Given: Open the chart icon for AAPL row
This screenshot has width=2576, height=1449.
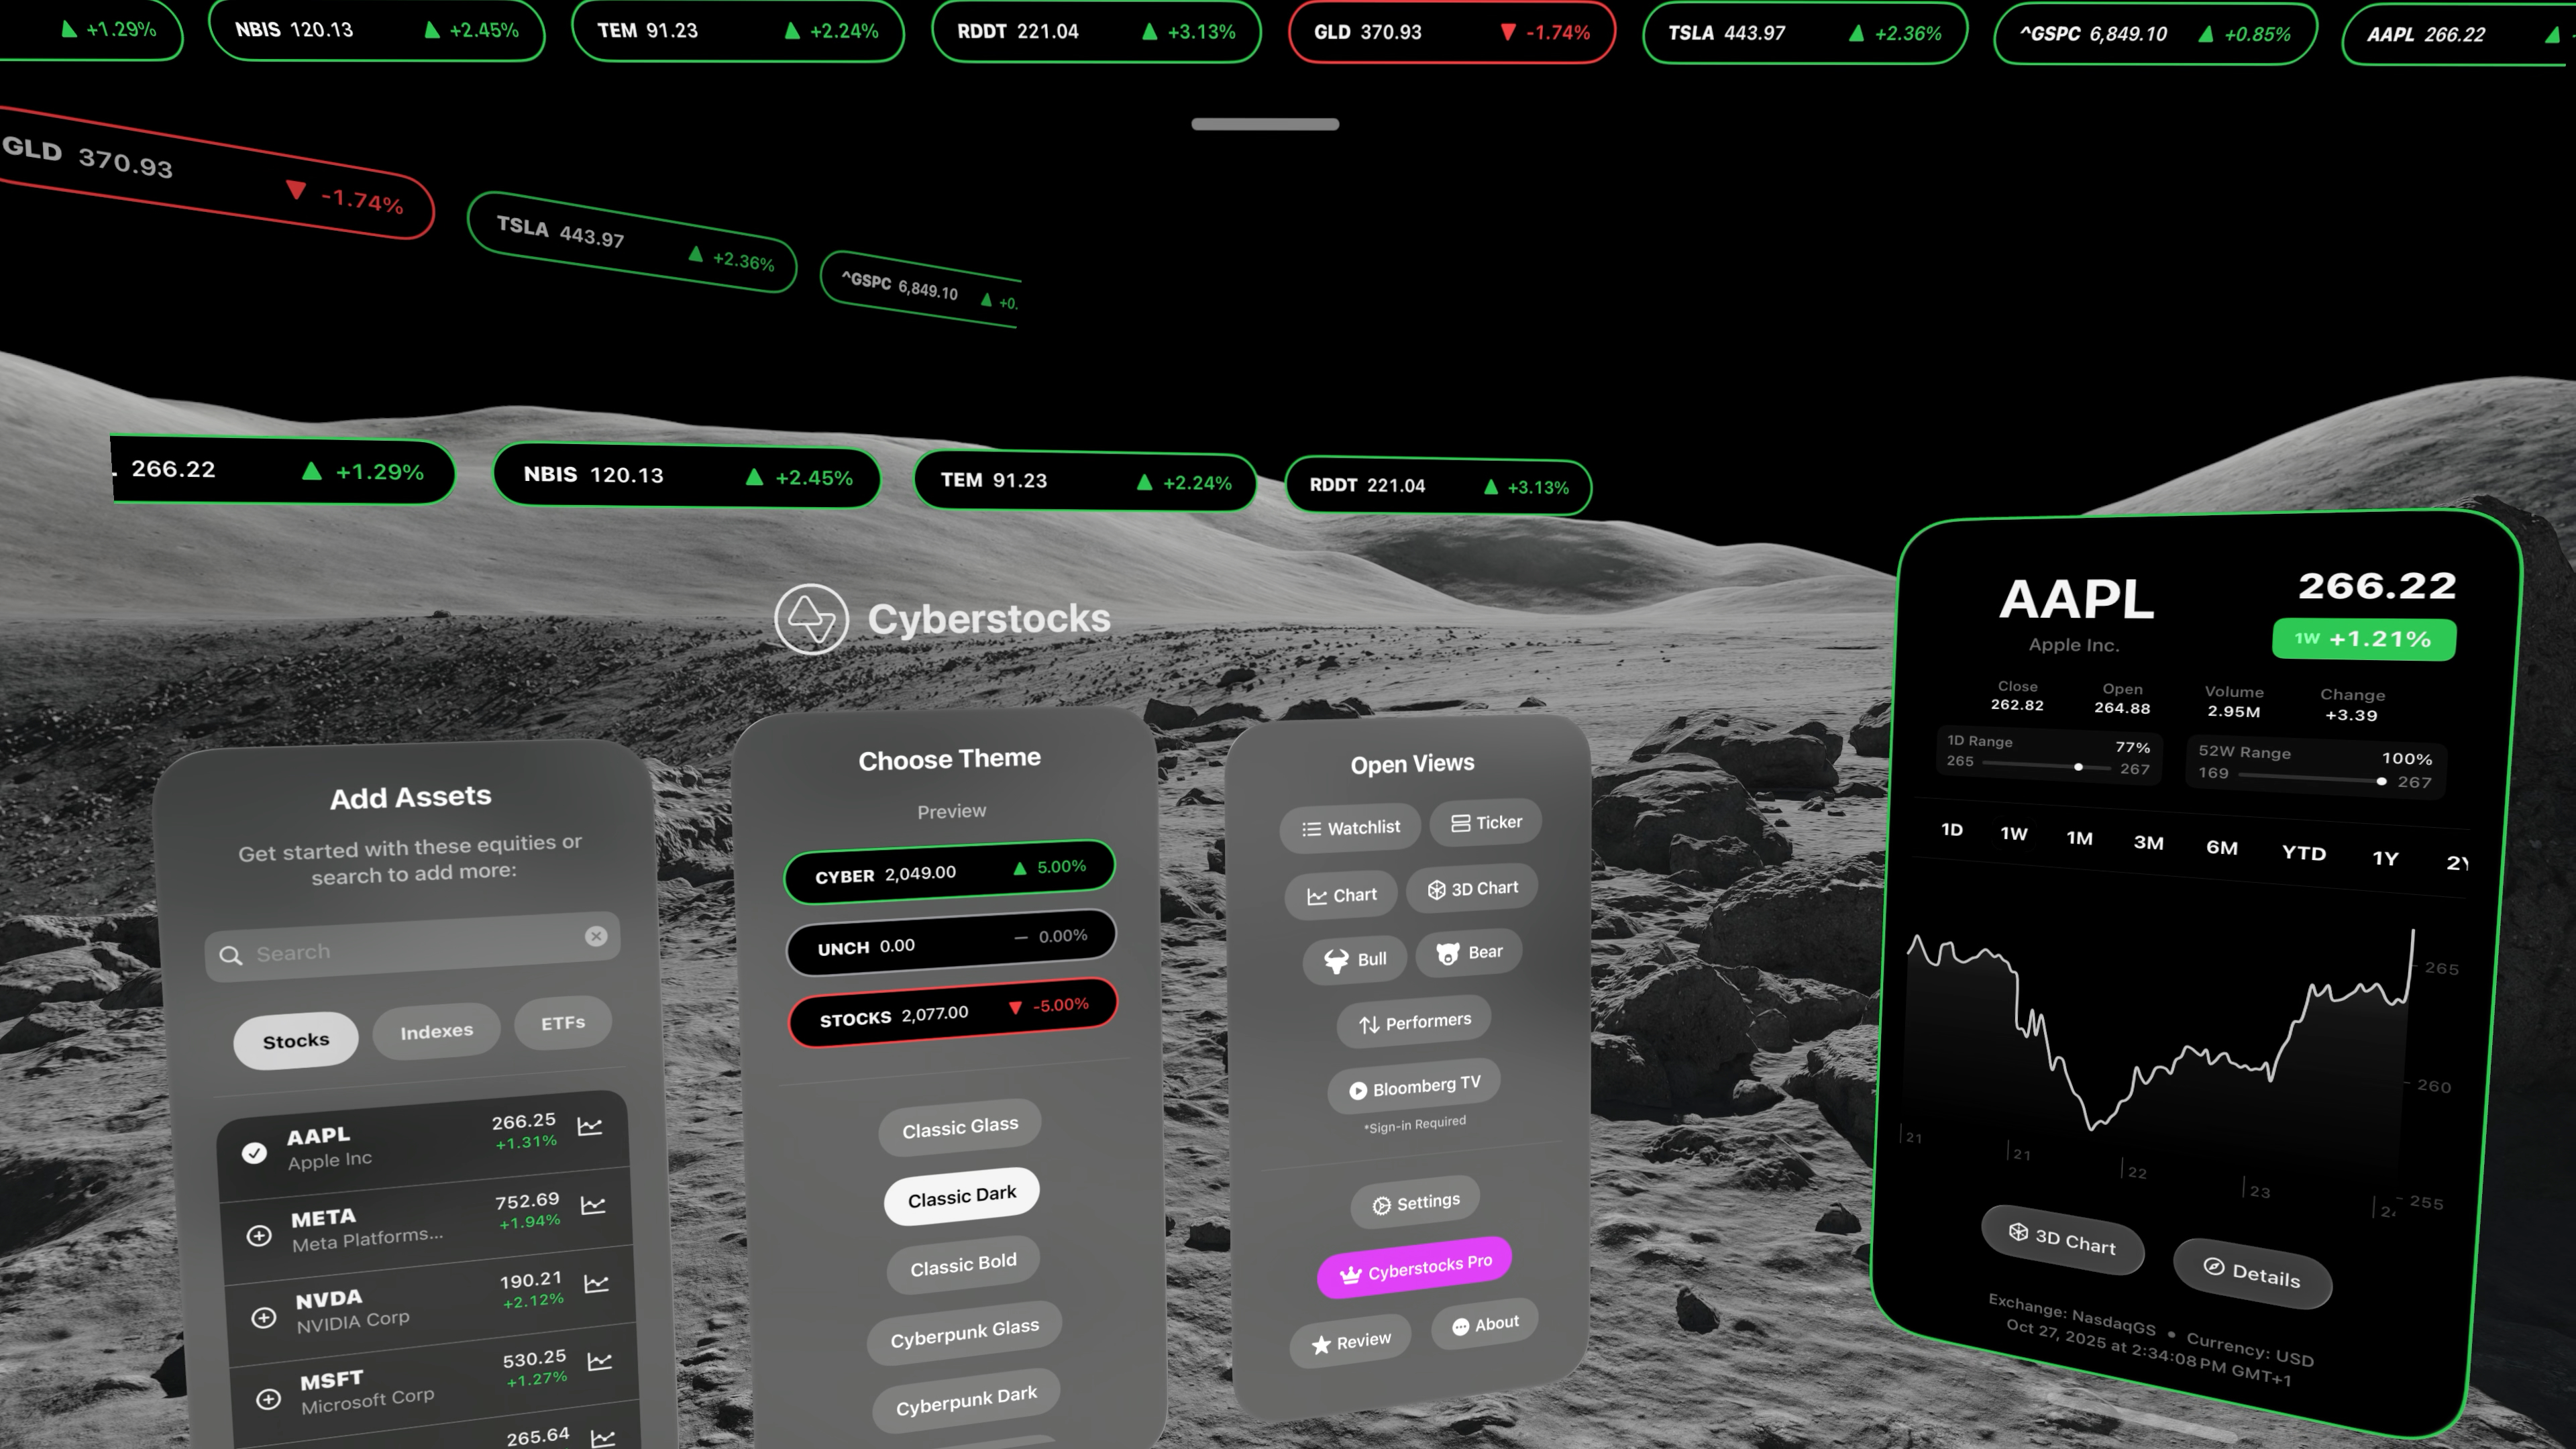Looking at the screenshot, I should (590, 1126).
